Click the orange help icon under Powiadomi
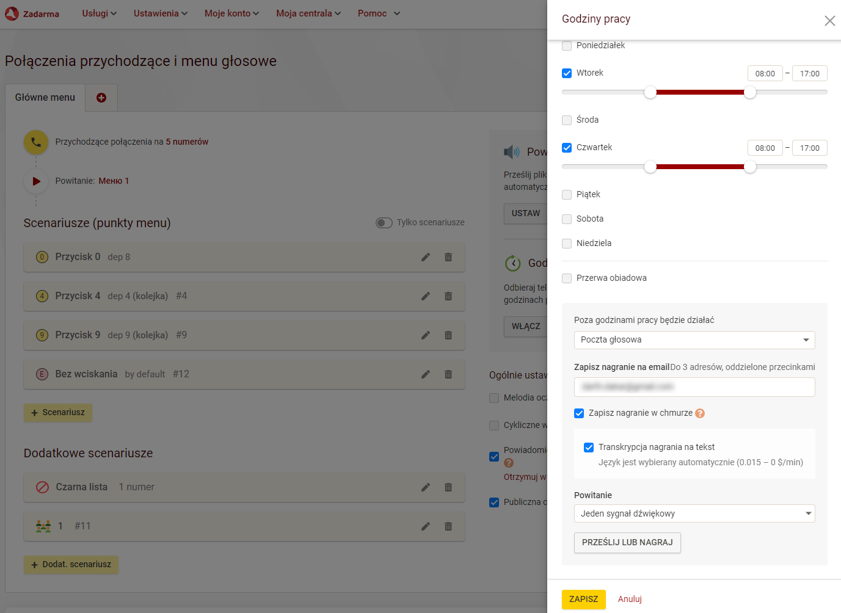Image resolution: width=841 pixels, height=613 pixels. pyautogui.click(x=509, y=463)
